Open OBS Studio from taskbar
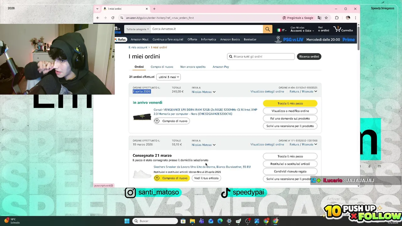 (x=247, y=221)
